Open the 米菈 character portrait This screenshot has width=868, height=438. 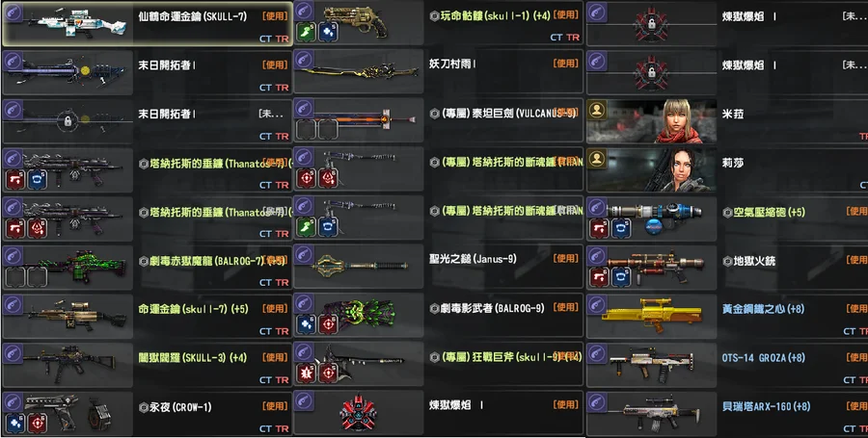652,121
